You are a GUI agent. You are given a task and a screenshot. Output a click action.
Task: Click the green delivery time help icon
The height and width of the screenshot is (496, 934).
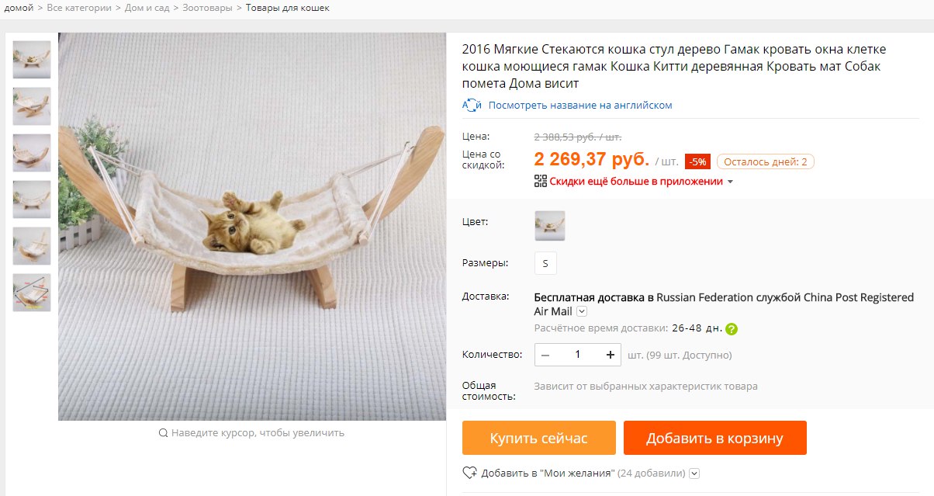point(732,328)
